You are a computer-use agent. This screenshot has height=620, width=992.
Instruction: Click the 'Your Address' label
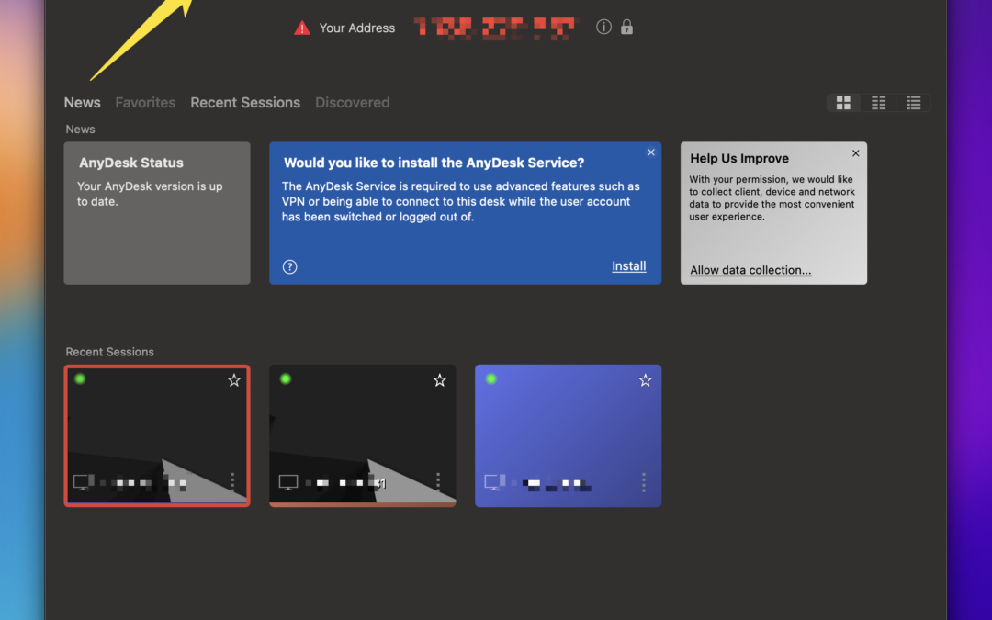click(356, 28)
